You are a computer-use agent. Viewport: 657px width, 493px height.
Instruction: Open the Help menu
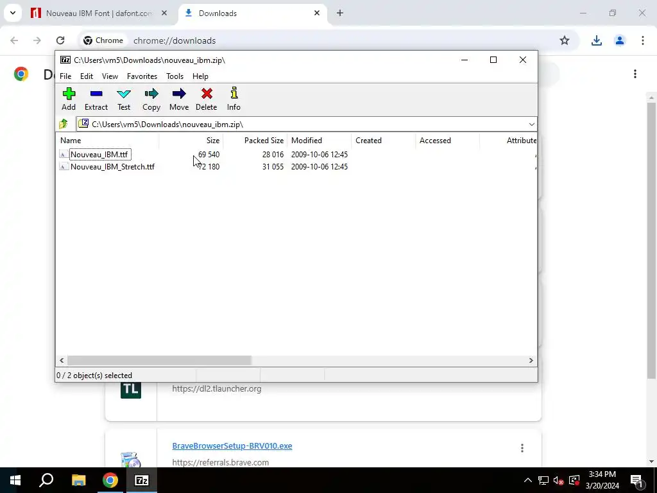(x=200, y=76)
